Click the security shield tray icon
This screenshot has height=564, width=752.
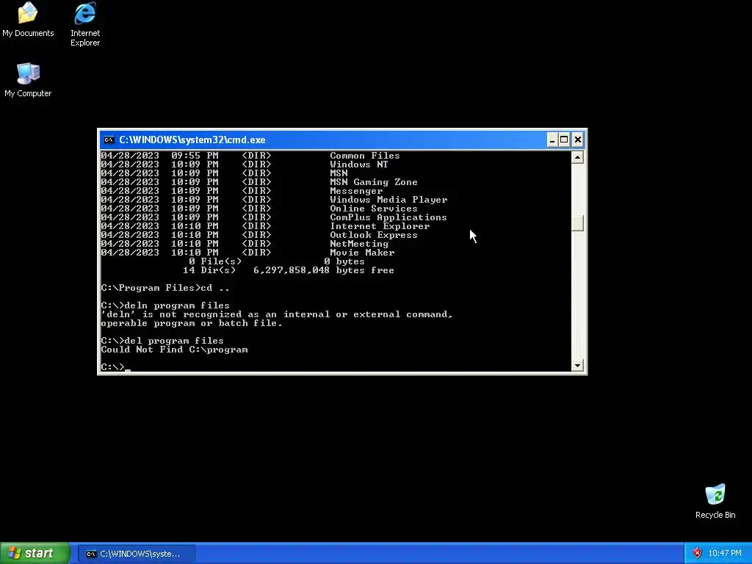[x=697, y=553]
